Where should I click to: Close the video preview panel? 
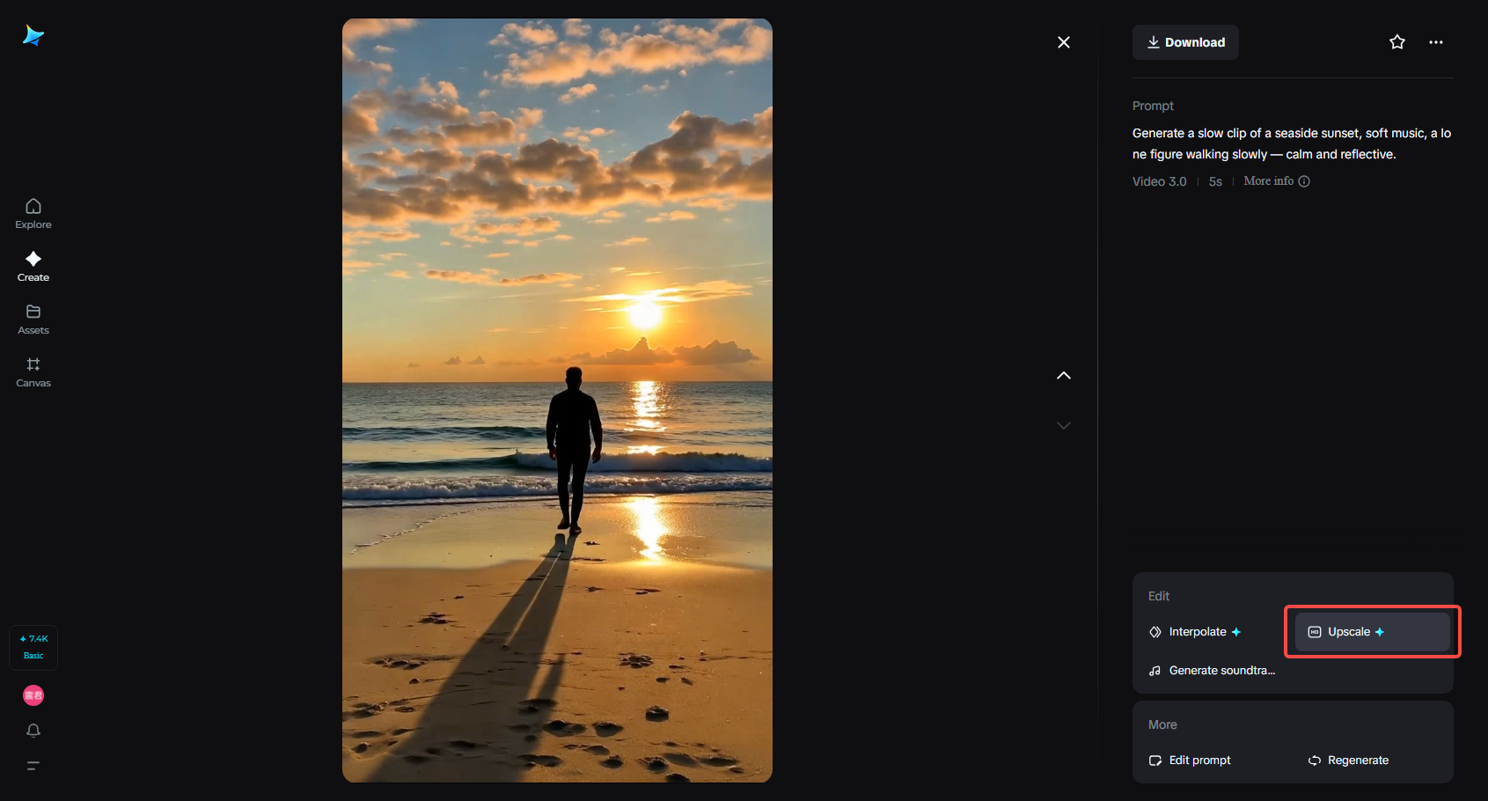pyautogui.click(x=1064, y=42)
